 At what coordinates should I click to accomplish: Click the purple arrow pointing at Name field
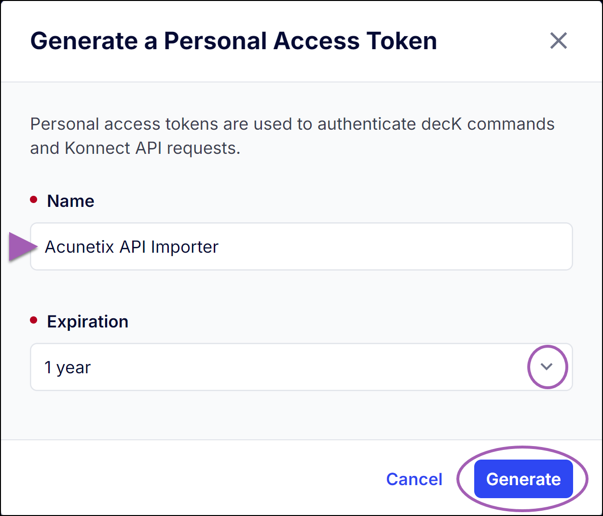(22, 246)
